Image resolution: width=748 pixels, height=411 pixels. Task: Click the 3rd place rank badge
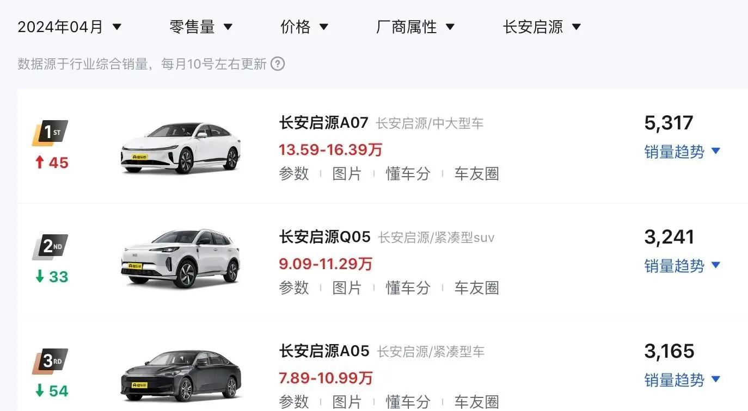tap(51, 361)
